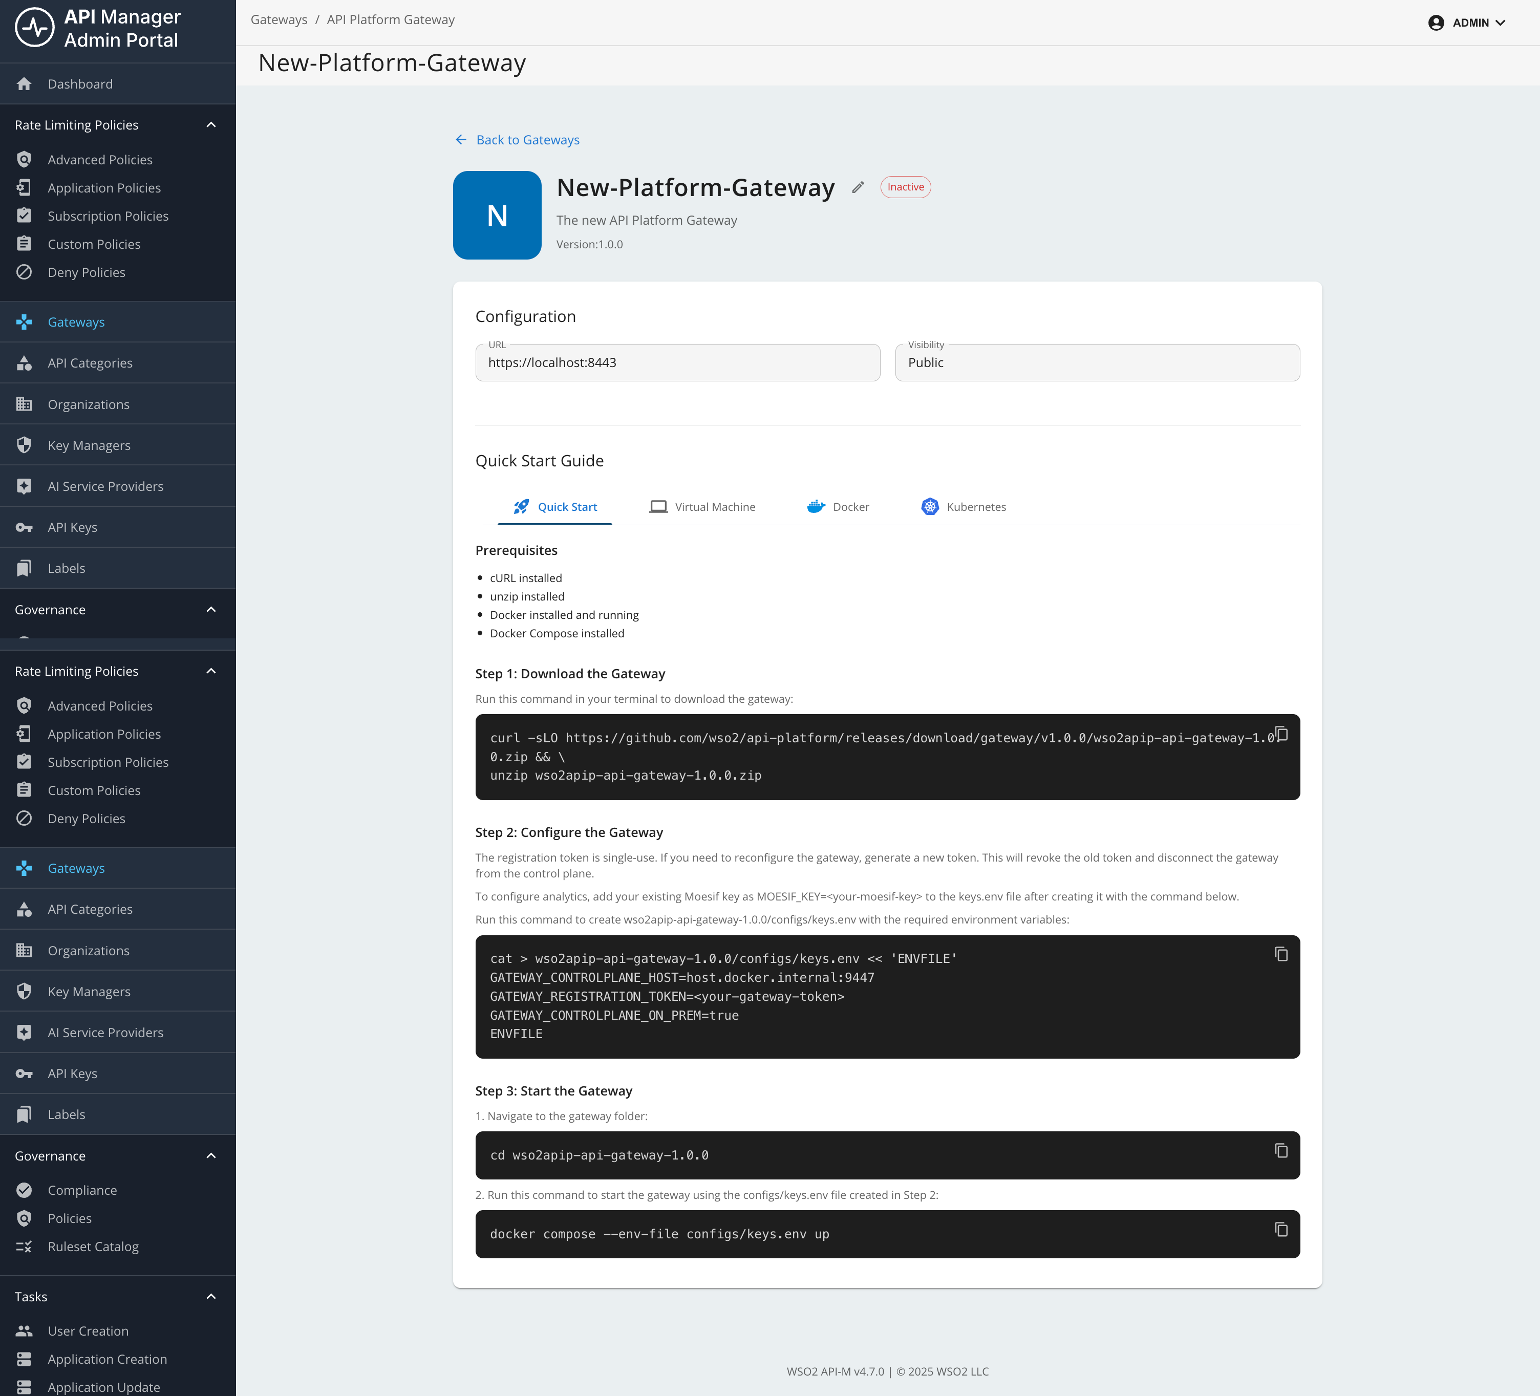The image size is (1540, 1396).
Task: Click the Ruleset Catalog icon
Action: click(25, 1247)
